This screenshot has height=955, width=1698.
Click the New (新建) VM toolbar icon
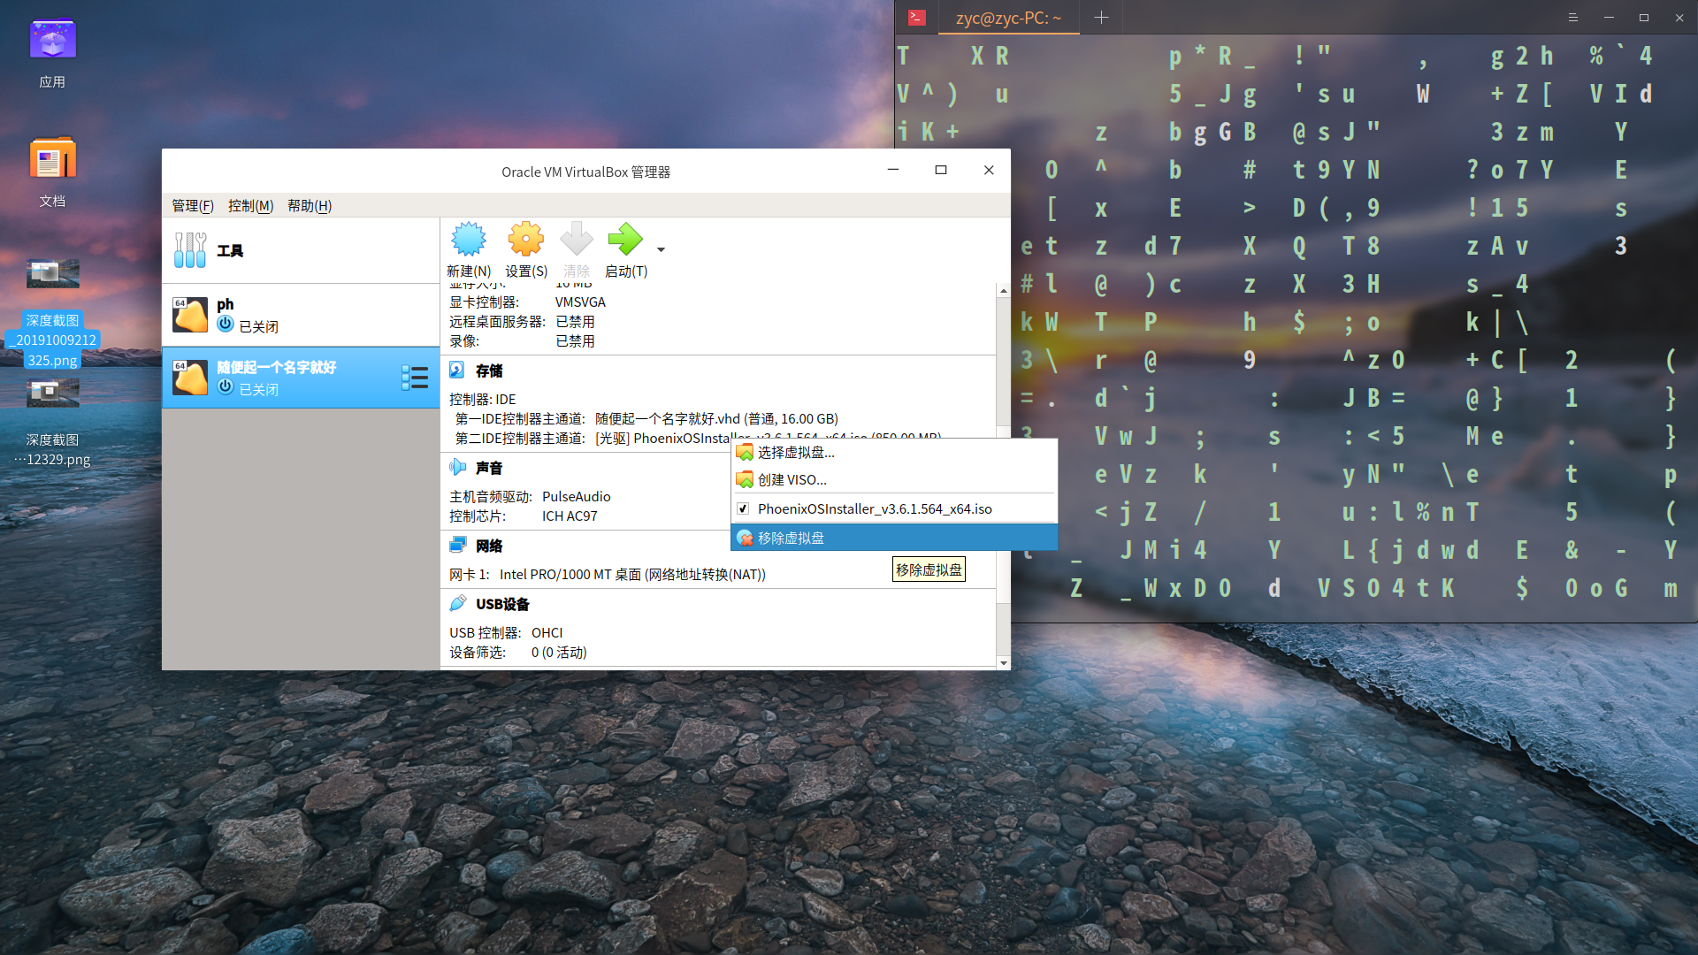[x=469, y=240]
